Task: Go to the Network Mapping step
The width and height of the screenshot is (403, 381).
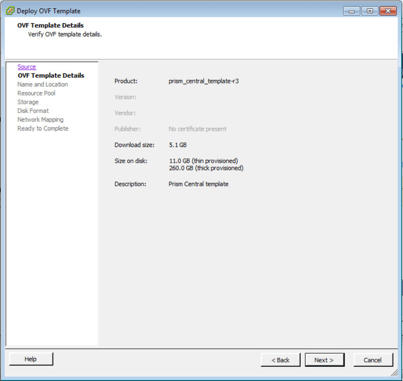Action: pyautogui.click(x=40, y=119)
